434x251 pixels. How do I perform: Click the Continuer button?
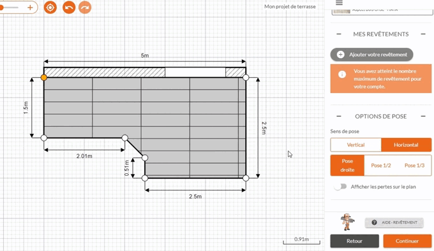click(407, 241)
